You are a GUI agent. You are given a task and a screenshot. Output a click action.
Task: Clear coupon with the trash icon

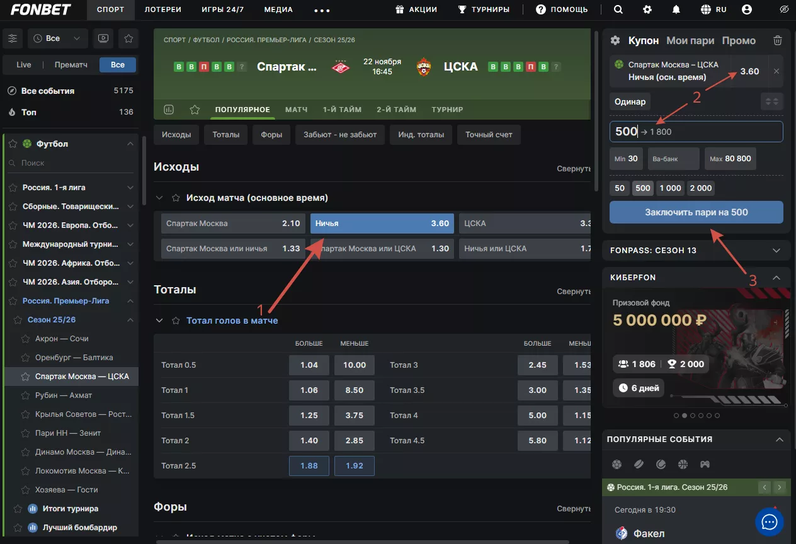click(778, 40)
